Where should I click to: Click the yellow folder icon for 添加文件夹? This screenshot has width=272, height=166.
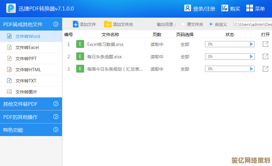tap(108, 24)
